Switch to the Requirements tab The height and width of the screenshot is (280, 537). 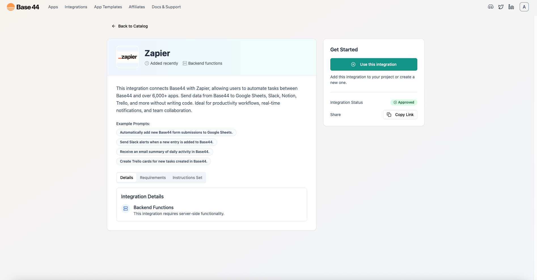[153, 177]
